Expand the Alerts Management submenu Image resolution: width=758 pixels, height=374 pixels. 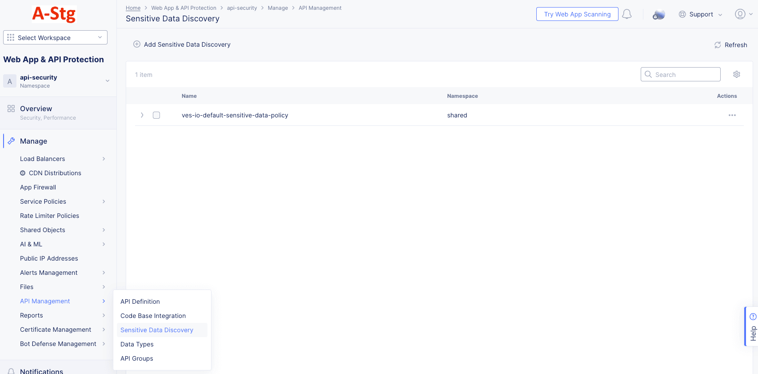104,273
